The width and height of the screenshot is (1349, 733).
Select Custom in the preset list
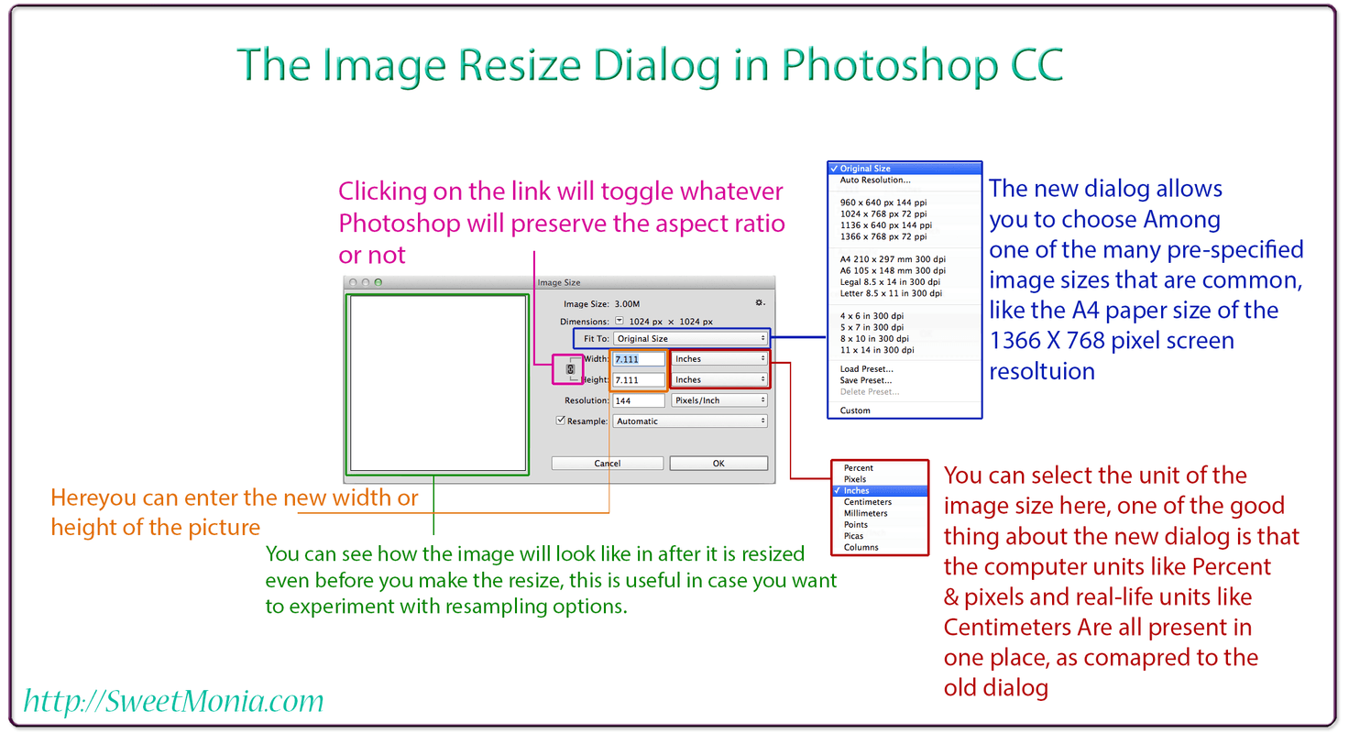coord(905,410)
